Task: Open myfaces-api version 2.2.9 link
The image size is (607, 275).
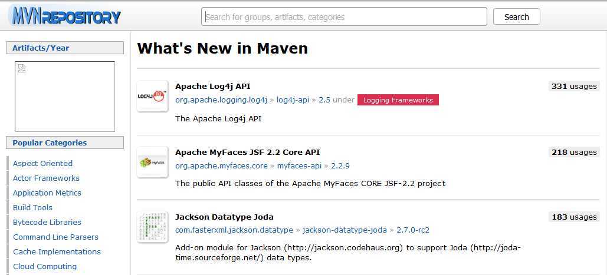Action: coord(340,165)
